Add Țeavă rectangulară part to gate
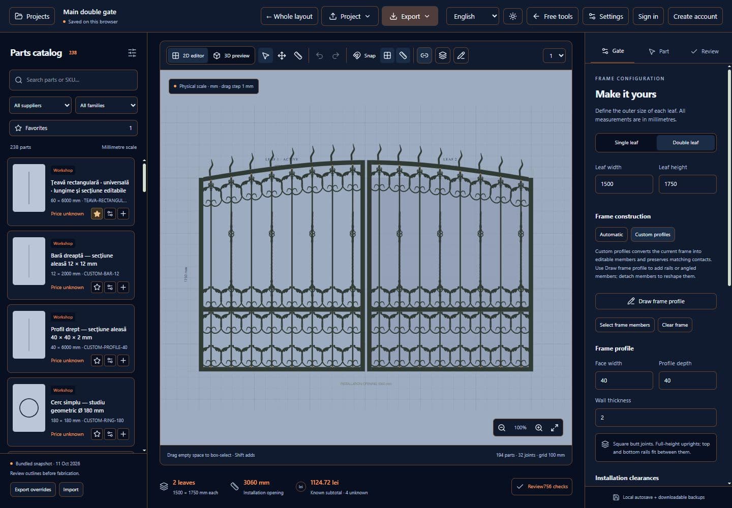 123,213
